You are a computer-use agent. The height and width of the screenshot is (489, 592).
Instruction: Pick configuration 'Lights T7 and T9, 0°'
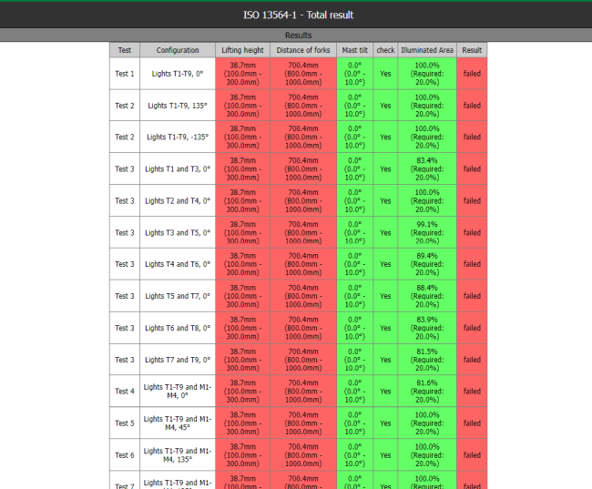click(178, 360)
